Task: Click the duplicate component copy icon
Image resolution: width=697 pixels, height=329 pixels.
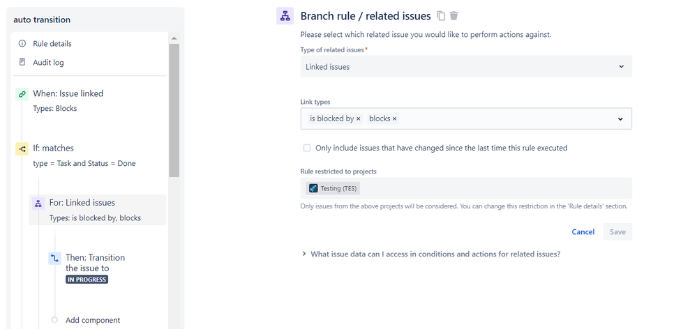Action: click(441, 16)
